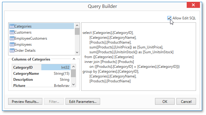The image size is (206, 115).
Task: Confirm the query with OK
Action: (165, 102)
